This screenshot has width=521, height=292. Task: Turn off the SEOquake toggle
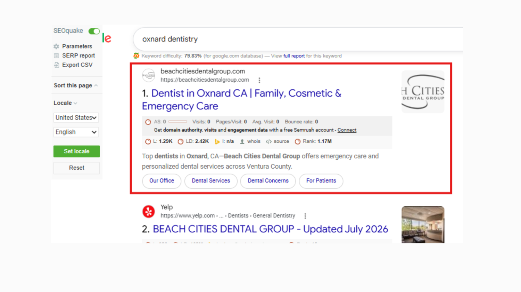94,31
